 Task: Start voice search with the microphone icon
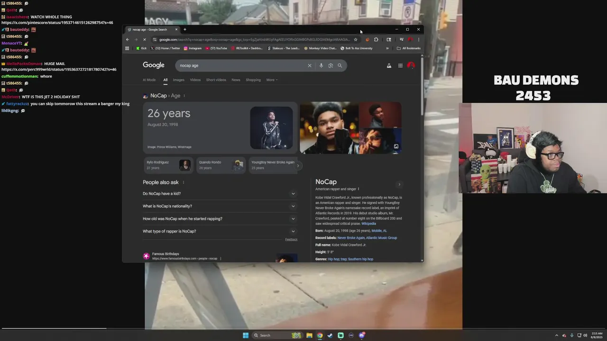coord(321,65)
